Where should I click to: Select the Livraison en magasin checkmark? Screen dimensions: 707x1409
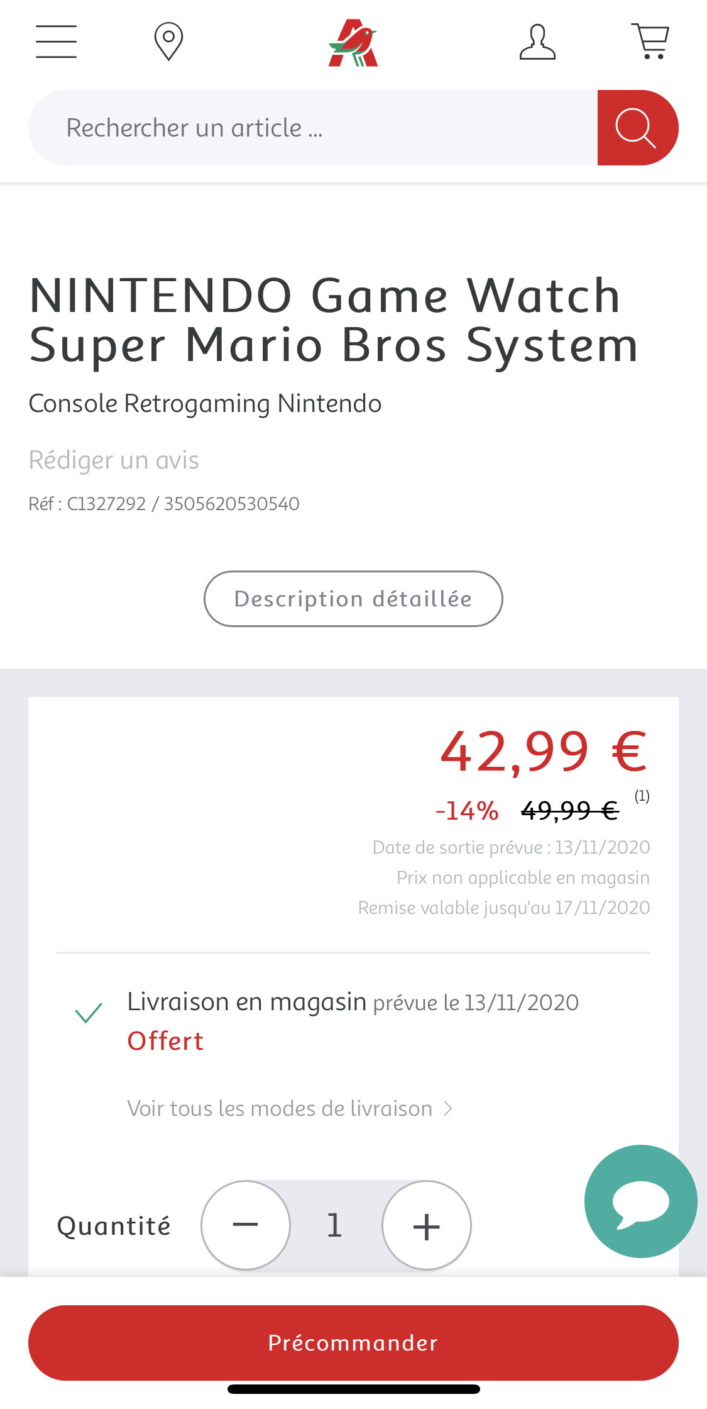click(89, 1013)
